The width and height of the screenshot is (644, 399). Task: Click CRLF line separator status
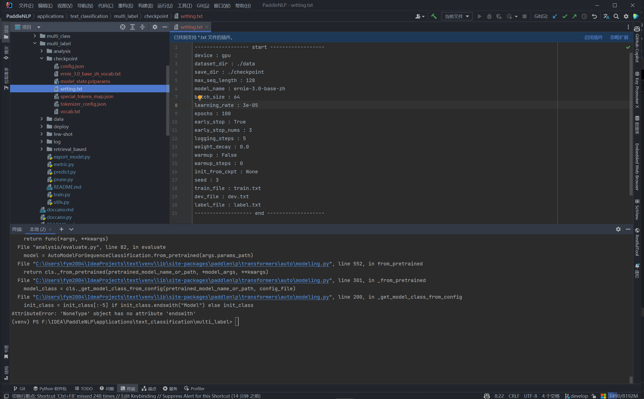514,396
